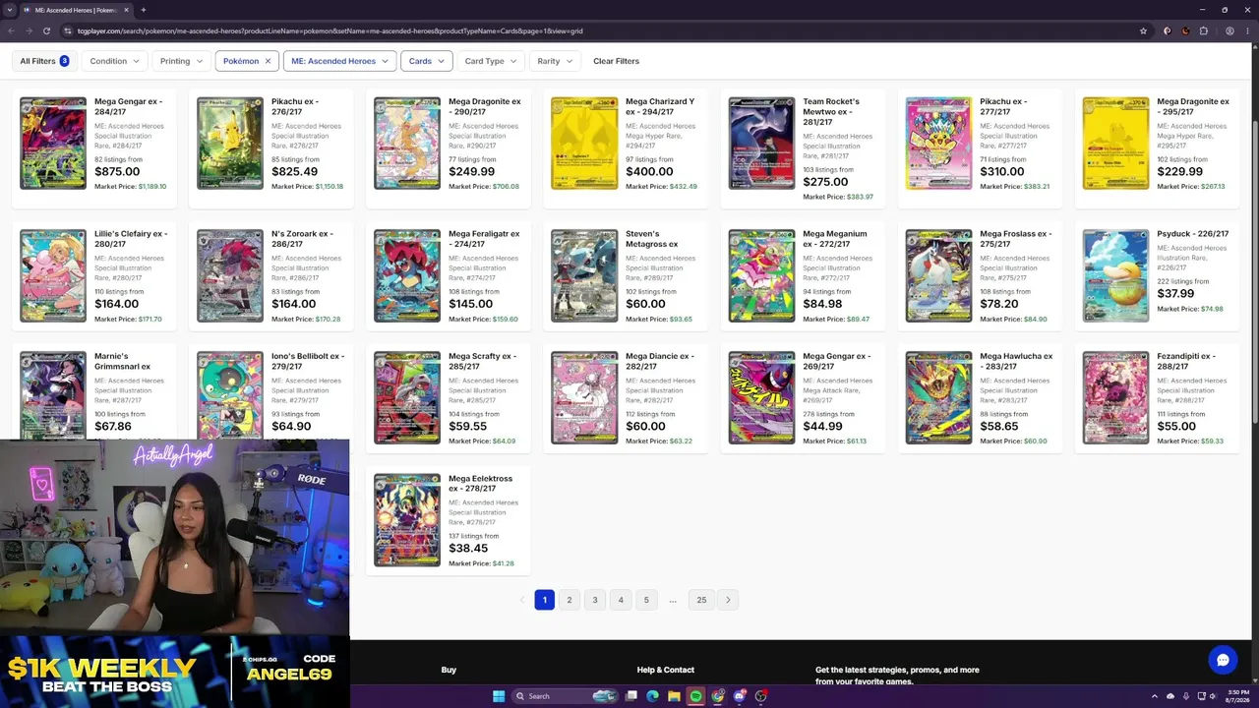Open the Fezandipiti ex card image
1259x708 pixels.
(x=1115, y=397)
